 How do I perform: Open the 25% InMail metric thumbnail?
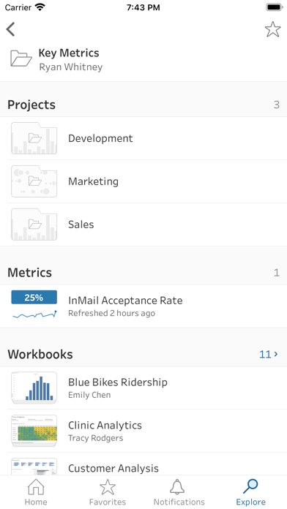[x=34, y=304]
